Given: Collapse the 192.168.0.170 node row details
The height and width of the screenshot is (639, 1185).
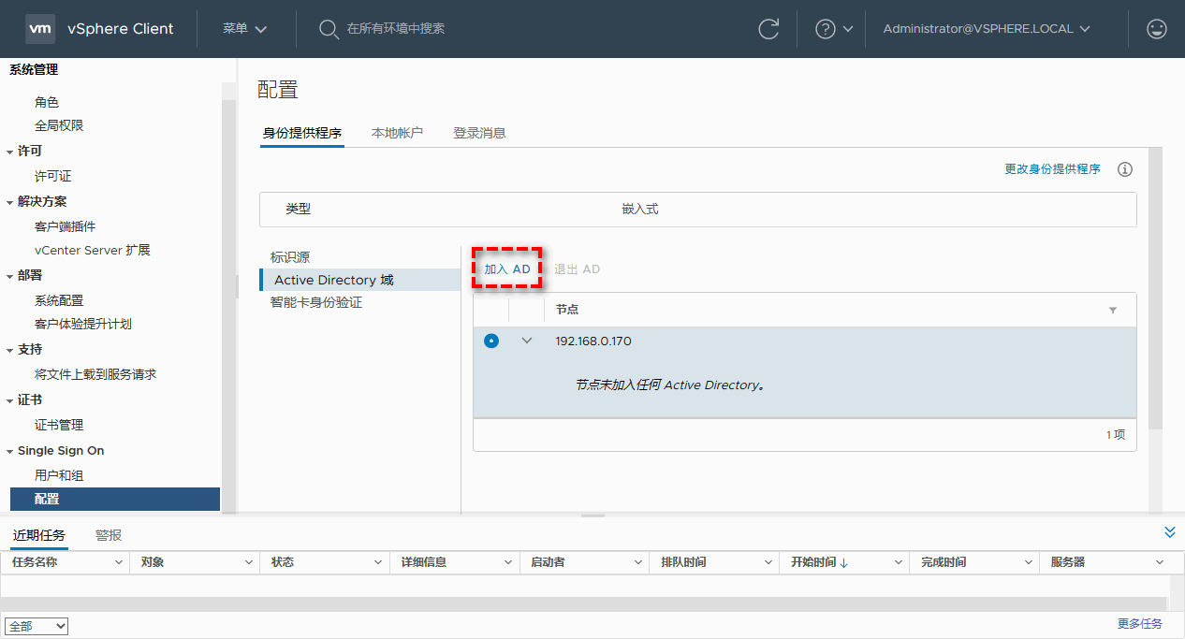Looking at the screenshot, I should click(x=526, y=341).
